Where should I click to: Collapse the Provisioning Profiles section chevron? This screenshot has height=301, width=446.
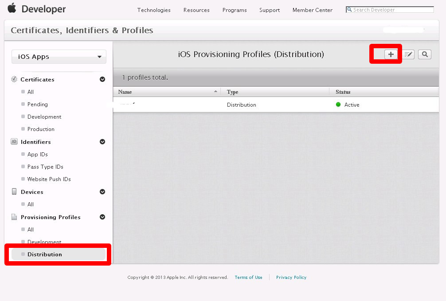102,217
